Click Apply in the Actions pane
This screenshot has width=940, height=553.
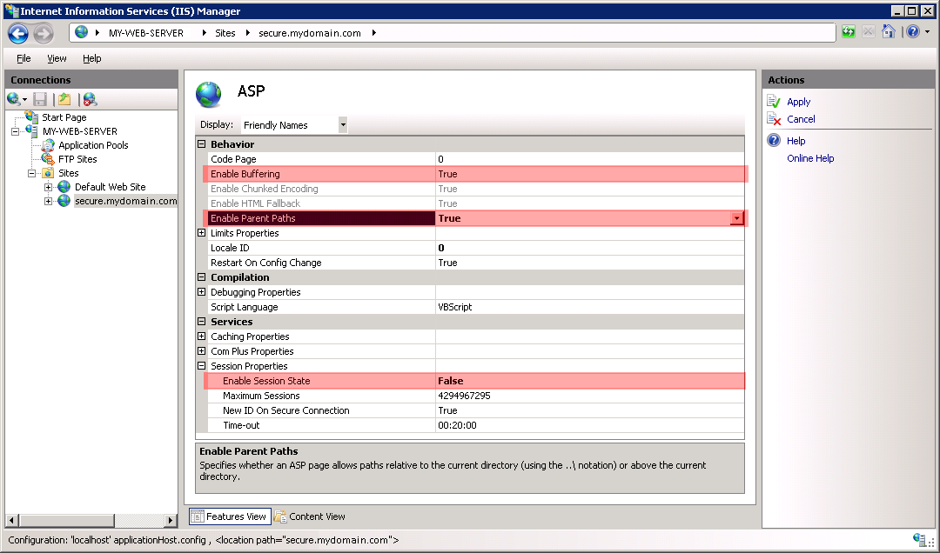(x=798, y=102)
